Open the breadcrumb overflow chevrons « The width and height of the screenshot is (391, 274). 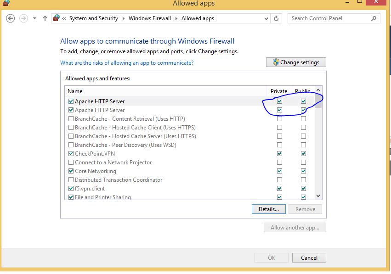64,18
